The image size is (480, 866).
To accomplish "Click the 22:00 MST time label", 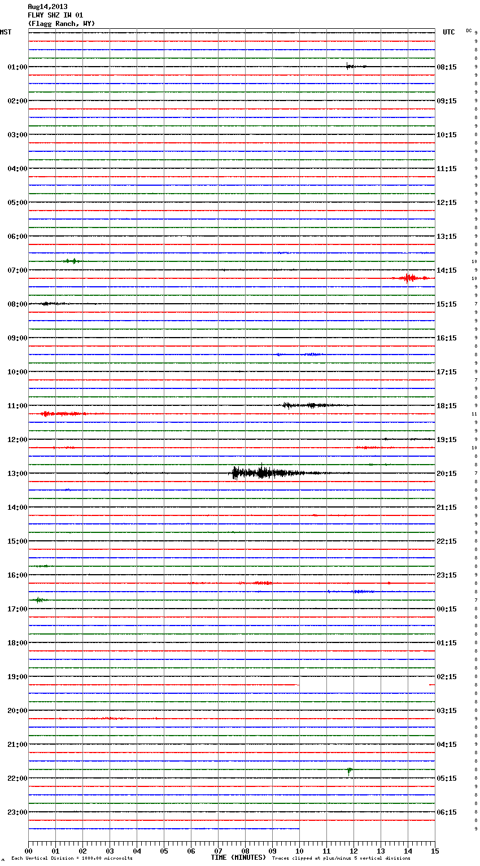I will (x=17, y=778).
